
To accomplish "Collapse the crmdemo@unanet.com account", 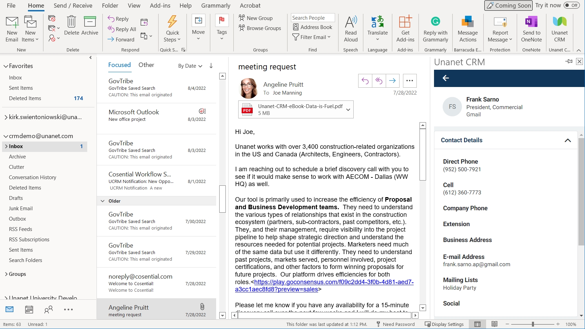I will coord(6,136).
